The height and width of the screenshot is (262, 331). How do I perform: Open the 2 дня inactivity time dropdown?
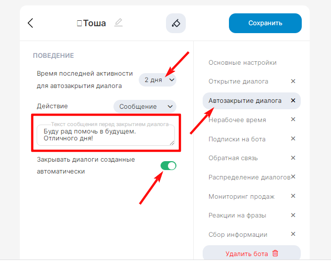[158, 80]
